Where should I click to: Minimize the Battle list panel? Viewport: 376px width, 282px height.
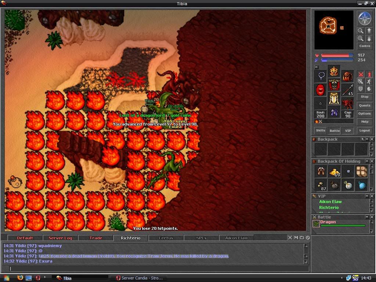[367, 217]
